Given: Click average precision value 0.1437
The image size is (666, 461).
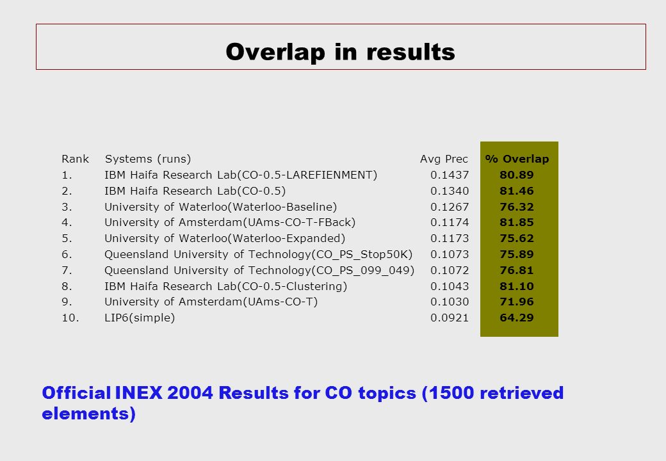Looking at the screenshot, I should (x=450, y=175).
